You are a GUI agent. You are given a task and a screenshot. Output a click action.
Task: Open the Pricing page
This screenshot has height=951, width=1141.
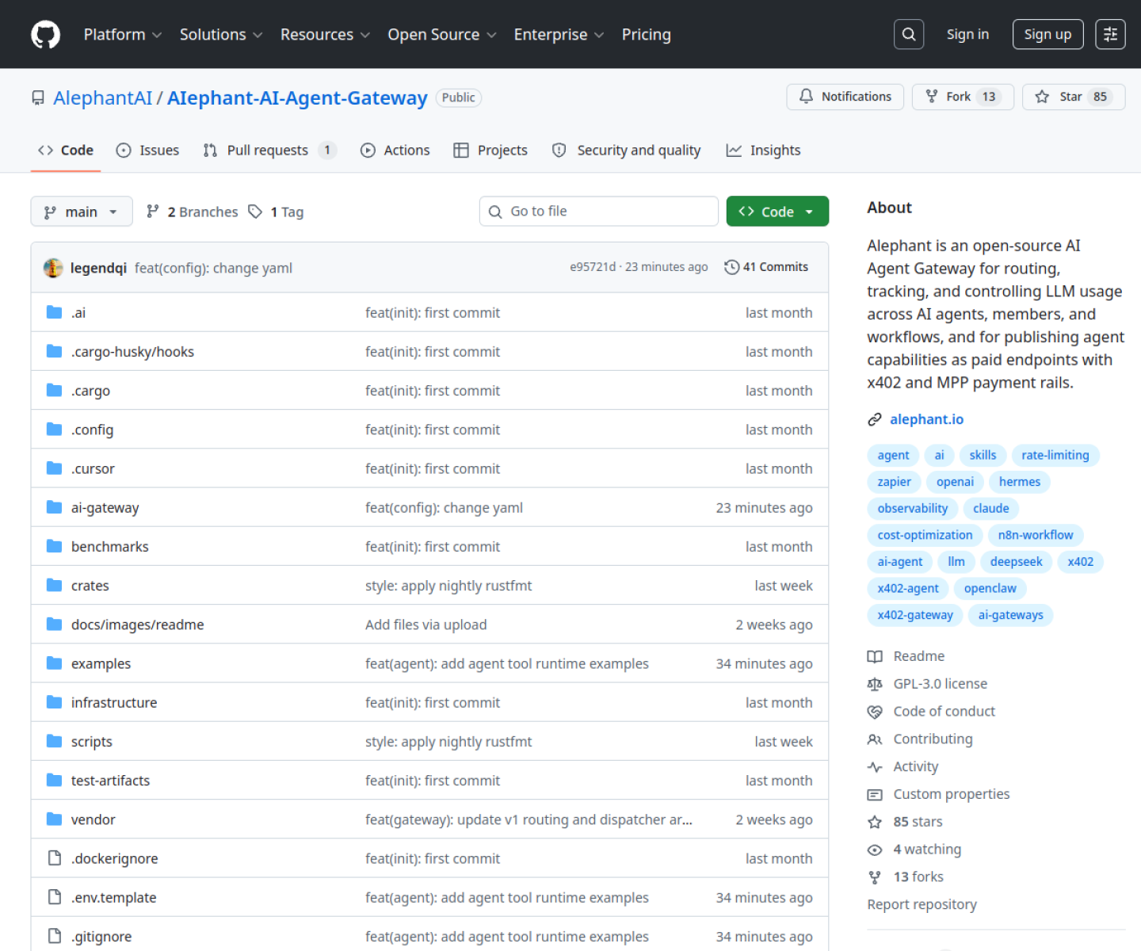[647, 35]
